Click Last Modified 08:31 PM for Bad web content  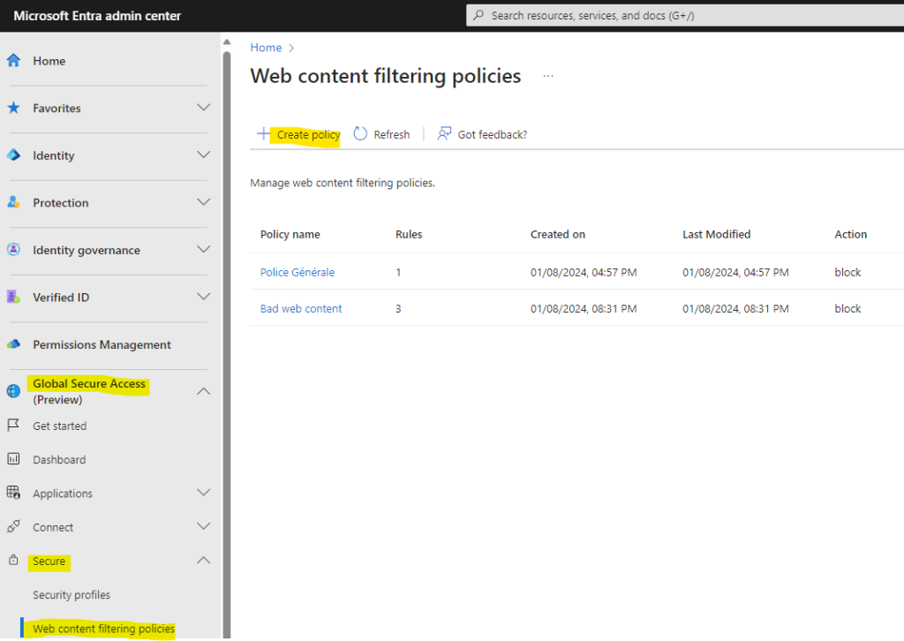pyautogui.click(x=735, y=308)
